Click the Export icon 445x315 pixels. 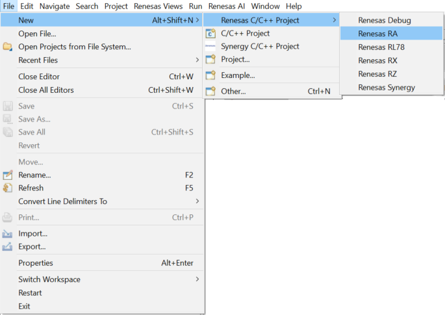[x=7, y=246]
